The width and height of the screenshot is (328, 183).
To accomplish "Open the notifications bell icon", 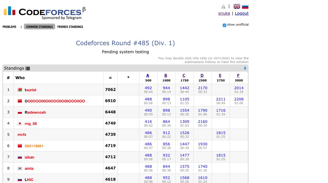I will coord(222,6).
